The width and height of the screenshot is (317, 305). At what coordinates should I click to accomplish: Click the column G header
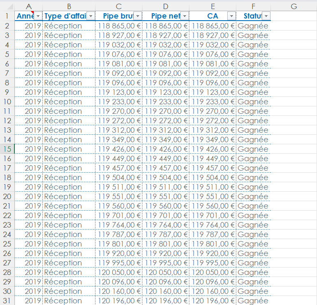click(x=294, y=7)
